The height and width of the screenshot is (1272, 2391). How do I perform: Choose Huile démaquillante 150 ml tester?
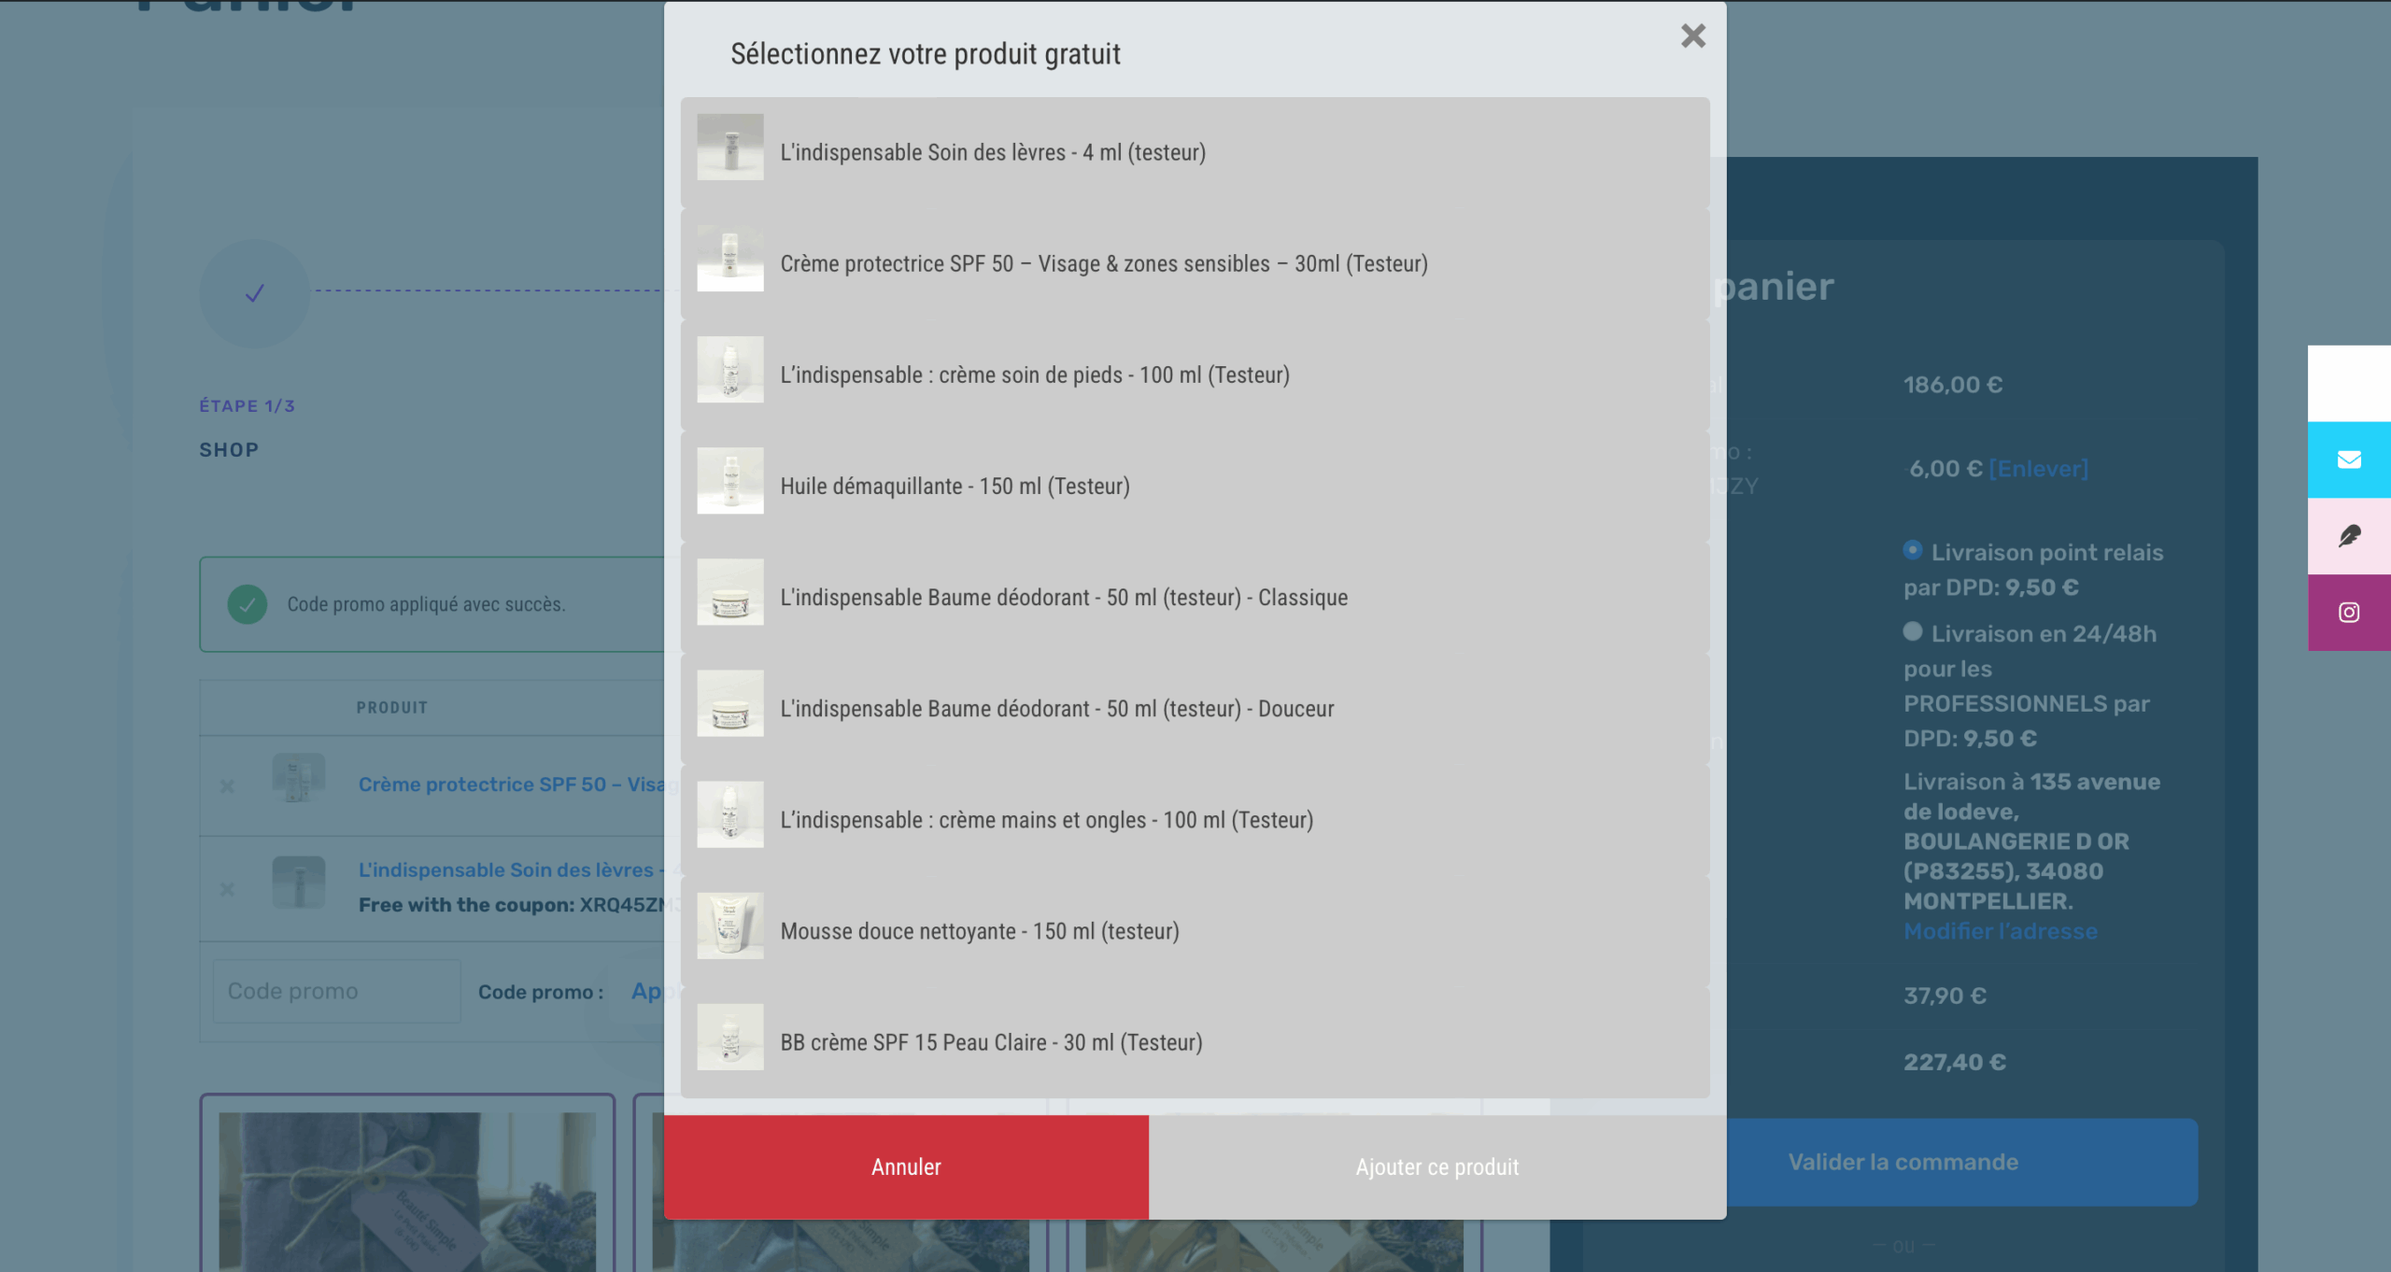click(x=955, y=487)
